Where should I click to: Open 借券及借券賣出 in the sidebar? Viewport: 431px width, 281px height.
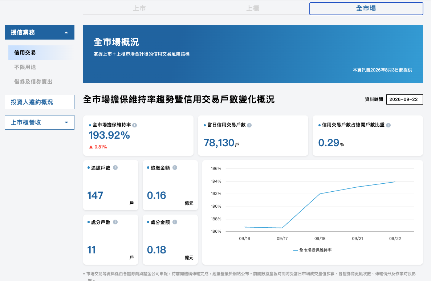pyautogui.click(x=33, y=82)
